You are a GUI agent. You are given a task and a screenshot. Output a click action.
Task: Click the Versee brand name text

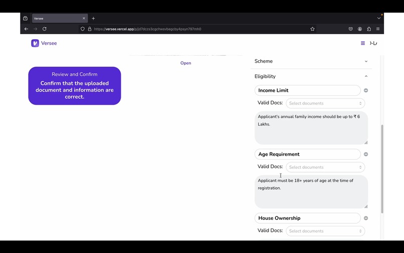(49, 43)
